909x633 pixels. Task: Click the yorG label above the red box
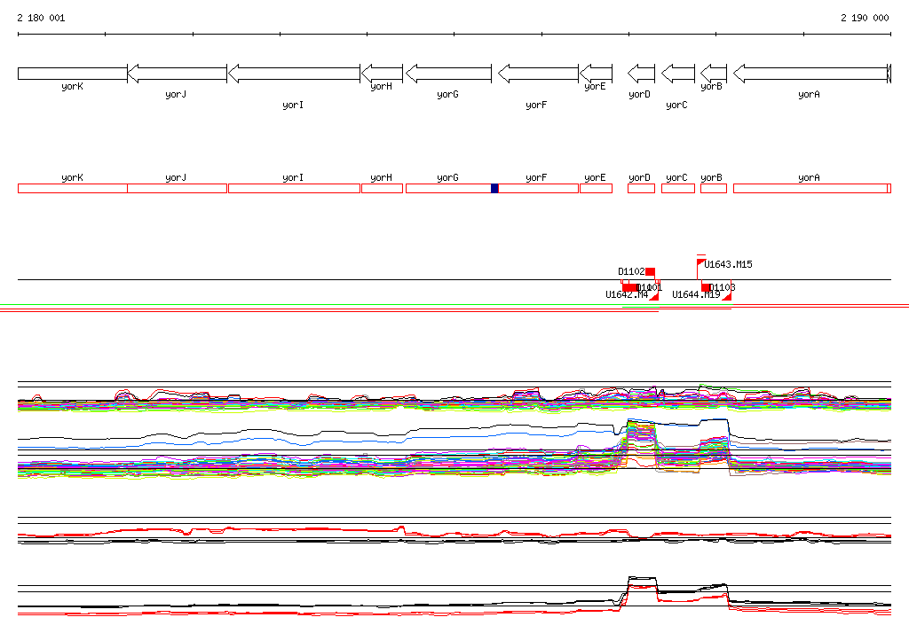447,178
